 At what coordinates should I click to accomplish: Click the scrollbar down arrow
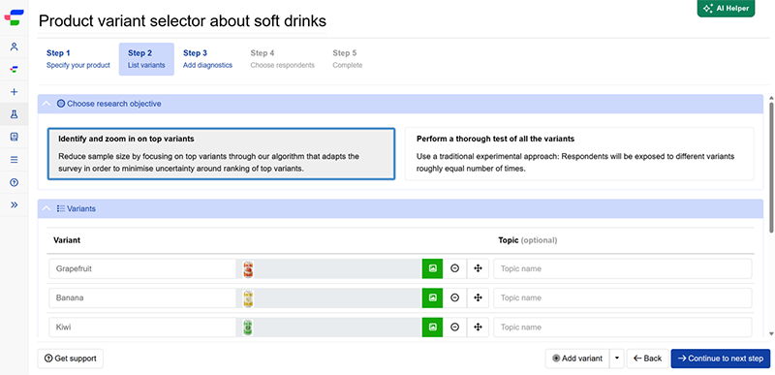[771, 334]
